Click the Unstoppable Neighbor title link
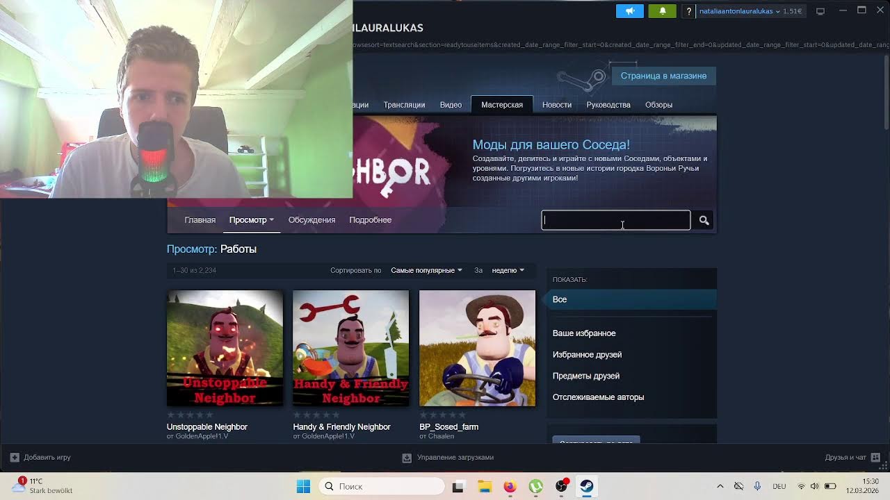Viewport: 890px width, 500px height. point(207,427)
